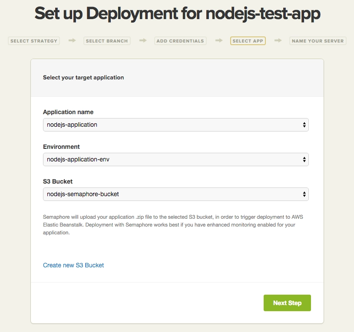
Task: Expand the Environment dropdown showing nodejs-application-env
Action: coord(175,159)
